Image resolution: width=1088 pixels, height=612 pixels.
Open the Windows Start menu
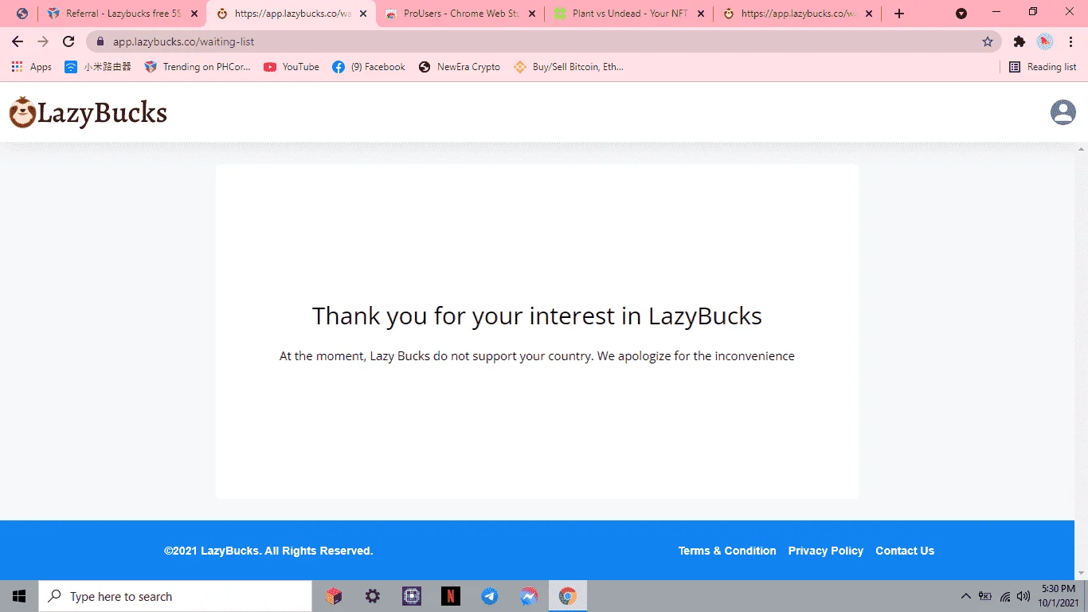(19, 596)
